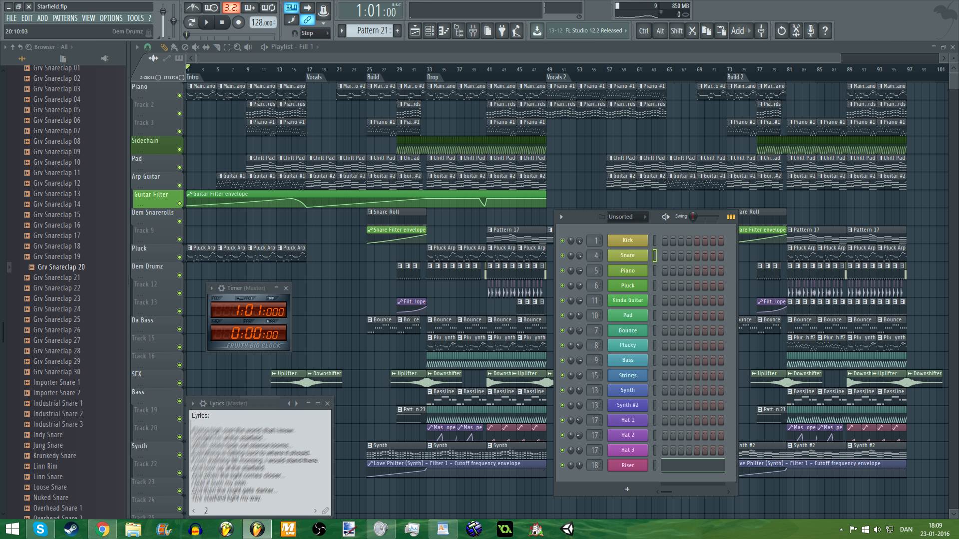Open the metronome toggle in the transport bar
This screenshot has height=539, width=959.
(192, 7)
